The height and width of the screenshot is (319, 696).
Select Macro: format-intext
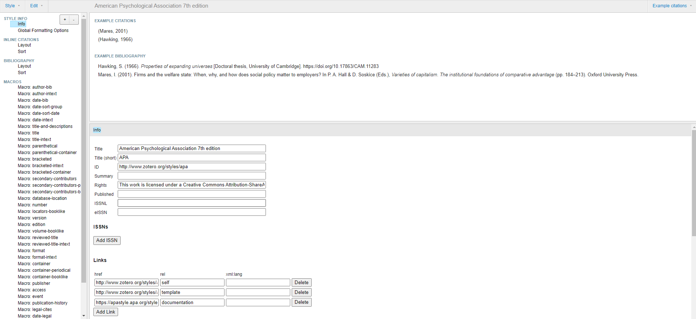(x=37, y=257)
